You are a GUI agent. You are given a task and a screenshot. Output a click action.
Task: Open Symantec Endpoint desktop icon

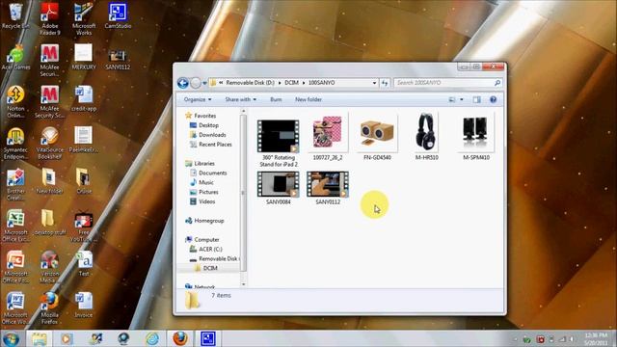[15, 144]
